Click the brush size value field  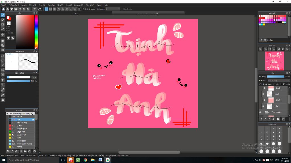coord(34,77)
